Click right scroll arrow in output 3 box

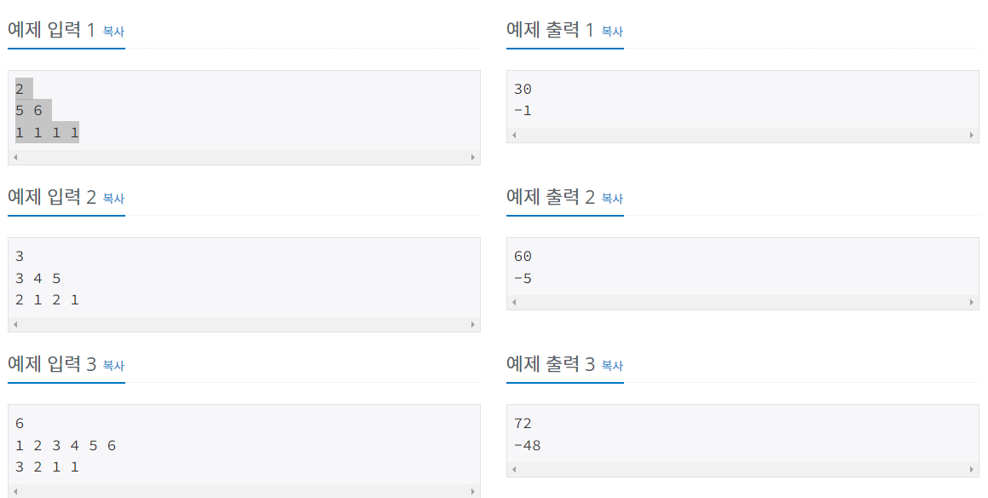(972, 470)
